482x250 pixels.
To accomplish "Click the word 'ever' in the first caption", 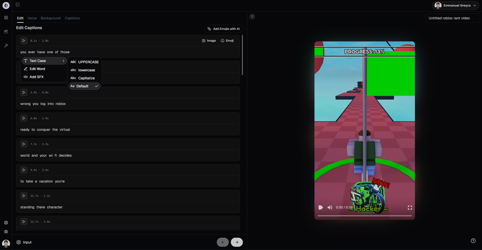I will click(x=32, y=52).
